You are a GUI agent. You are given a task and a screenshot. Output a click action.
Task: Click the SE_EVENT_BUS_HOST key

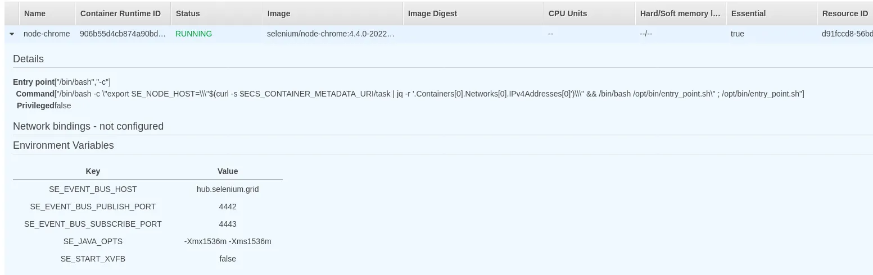[93, 189]
